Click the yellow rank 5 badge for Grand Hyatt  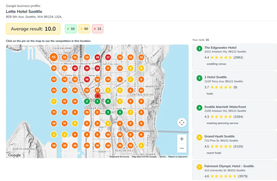199,137
